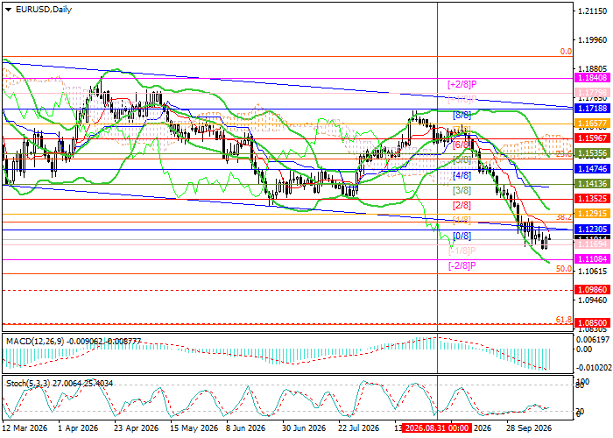Click the Stochastic scale value 100

point(583,382)
